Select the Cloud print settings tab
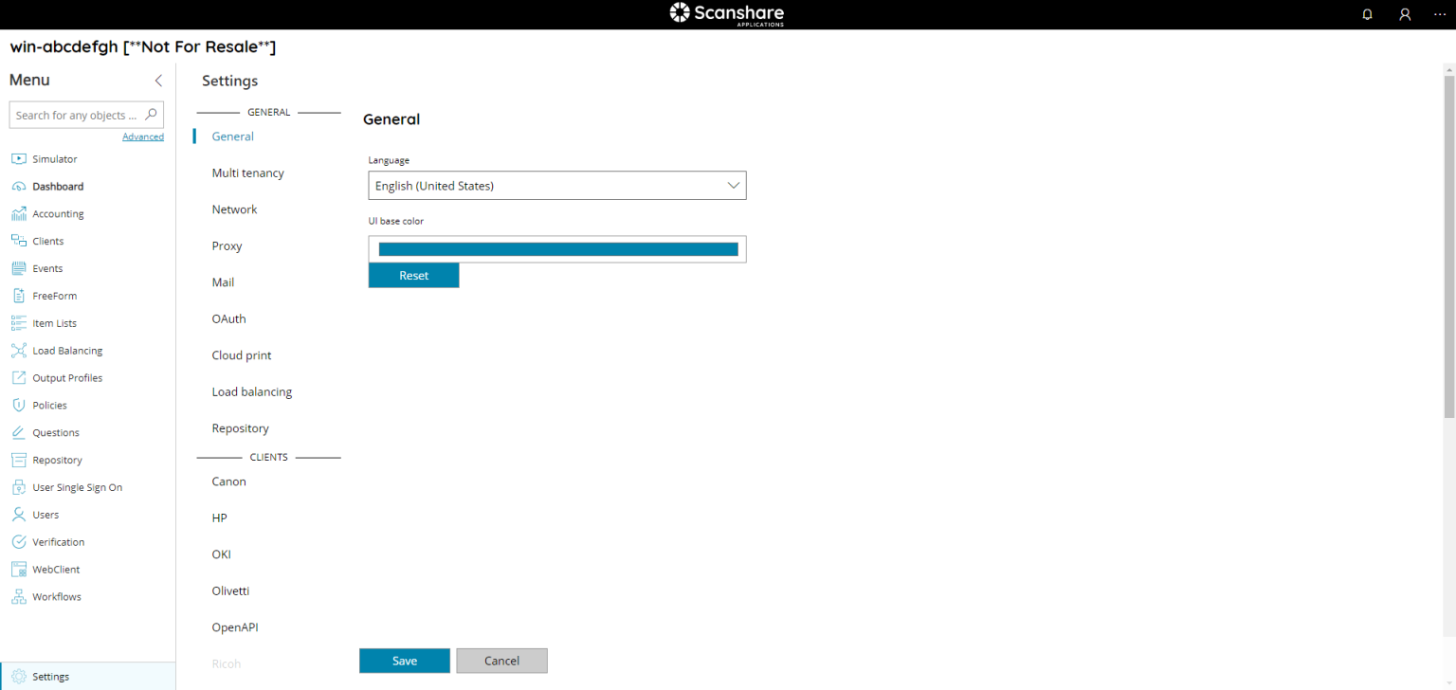The width and height of the screenshot is (1456, 690). tap(242, 355)
